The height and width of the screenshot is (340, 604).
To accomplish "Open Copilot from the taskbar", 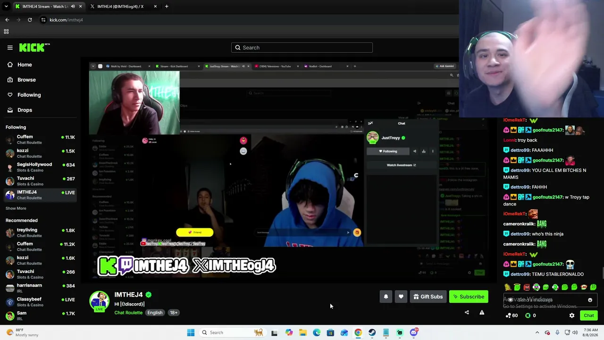I will [x=289, y=332].
